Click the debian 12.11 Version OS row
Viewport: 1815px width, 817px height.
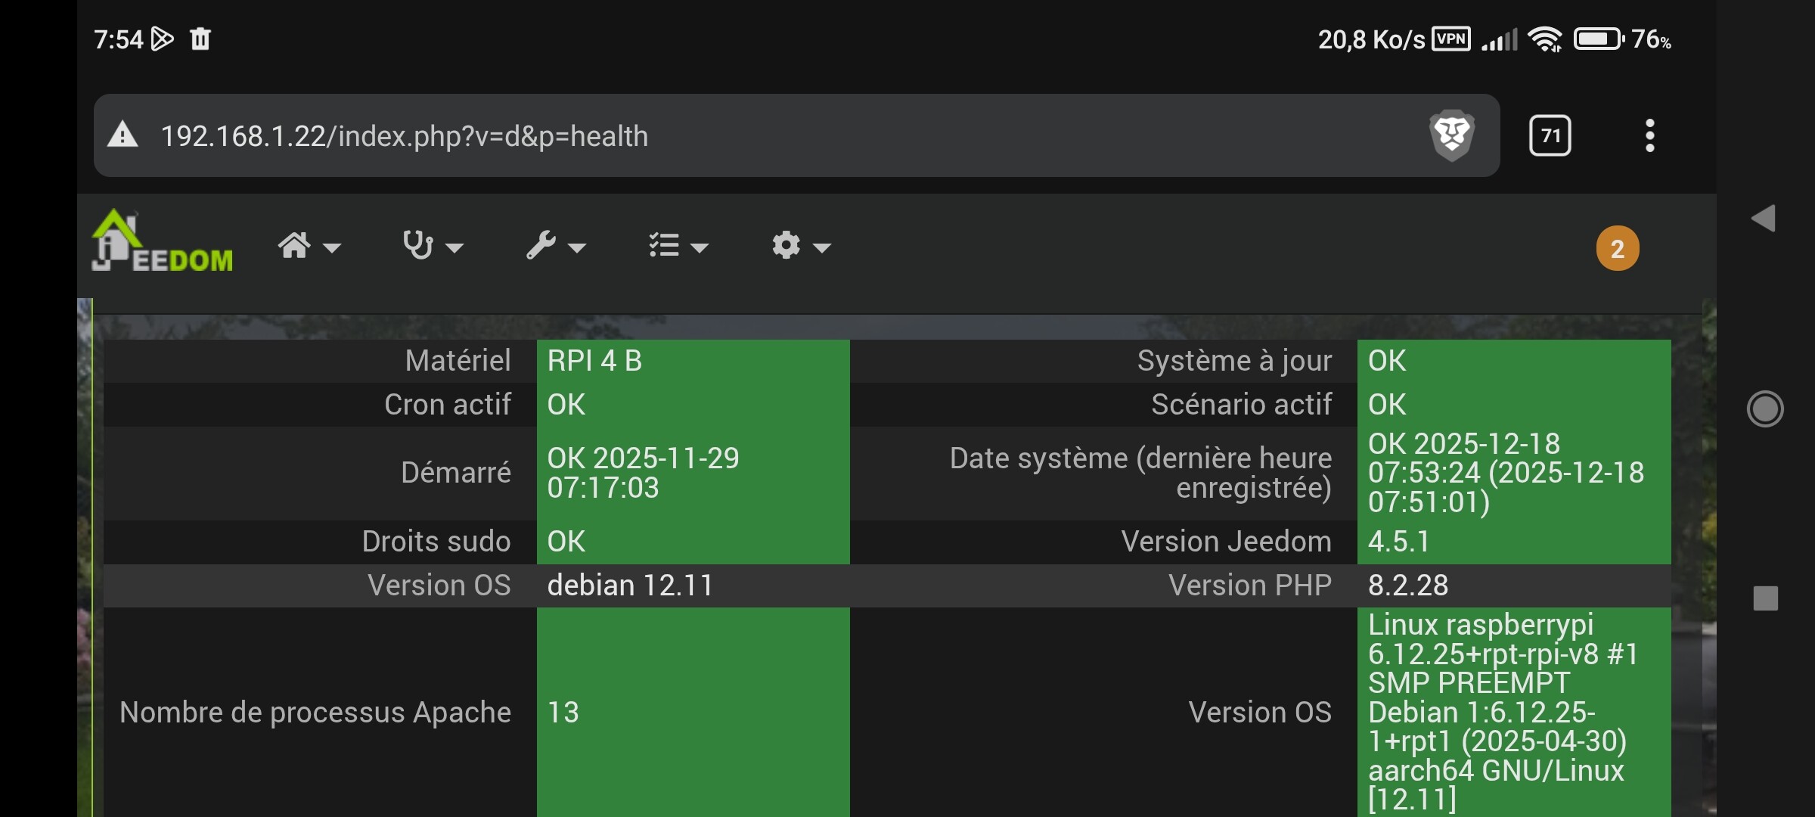[x=629, y=586]
